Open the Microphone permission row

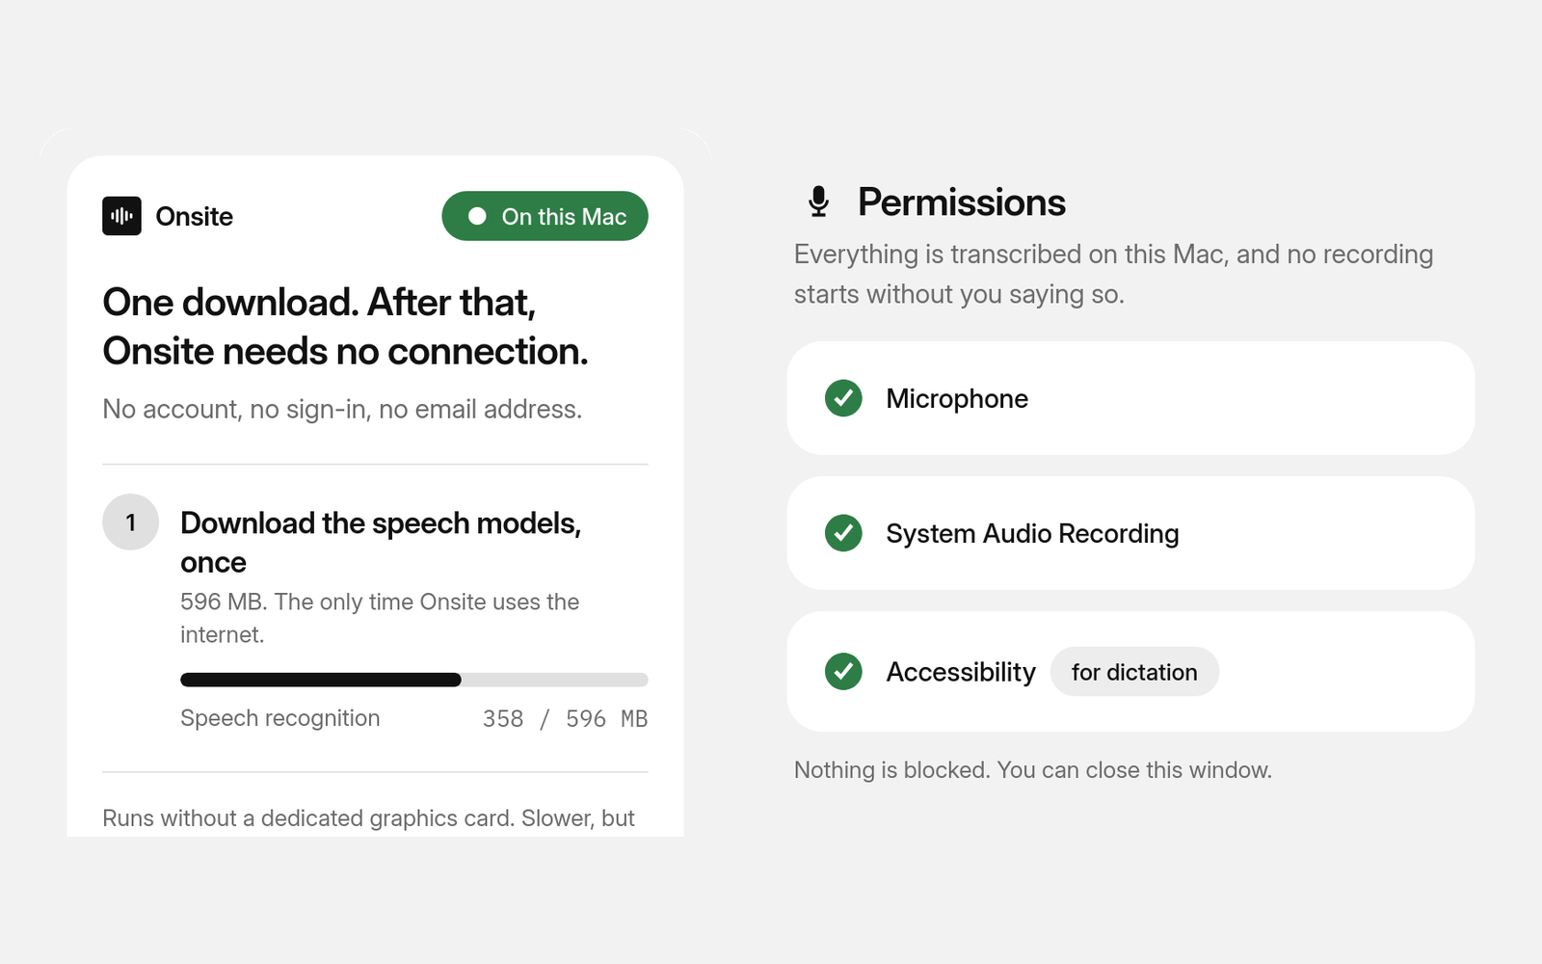[1130, 398]
